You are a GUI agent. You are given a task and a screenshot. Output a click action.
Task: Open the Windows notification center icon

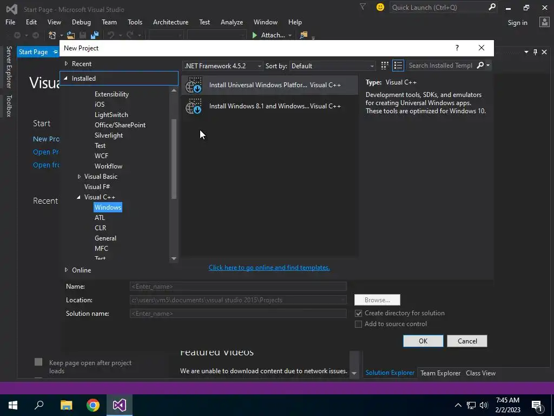537,405
